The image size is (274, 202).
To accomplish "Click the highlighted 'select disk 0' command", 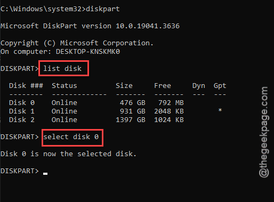I will (71, 137).
